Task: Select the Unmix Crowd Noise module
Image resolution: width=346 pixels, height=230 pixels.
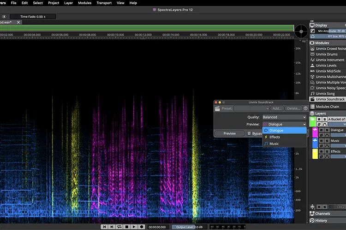Action: click(328, 49)
